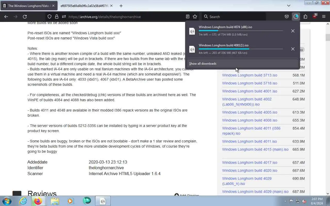Go back to the previous page
The height and width of the screenshot is (206, 330).
6,16
